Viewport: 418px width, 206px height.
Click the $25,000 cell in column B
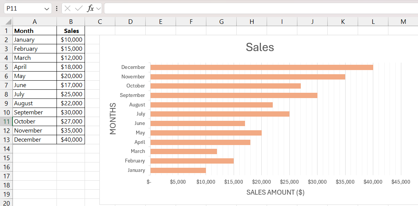point(71,94)
